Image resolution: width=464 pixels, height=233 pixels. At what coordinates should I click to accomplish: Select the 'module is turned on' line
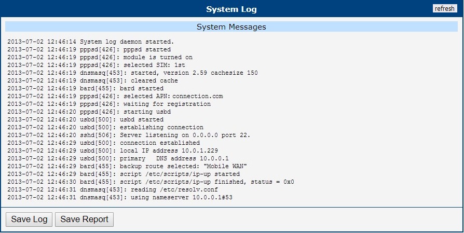pyautogui.click(x=100, y=57)
